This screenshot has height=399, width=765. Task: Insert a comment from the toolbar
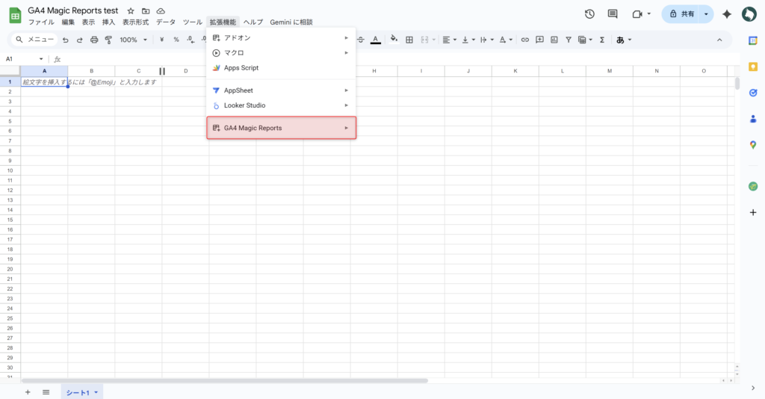click(x=539, y=40)
